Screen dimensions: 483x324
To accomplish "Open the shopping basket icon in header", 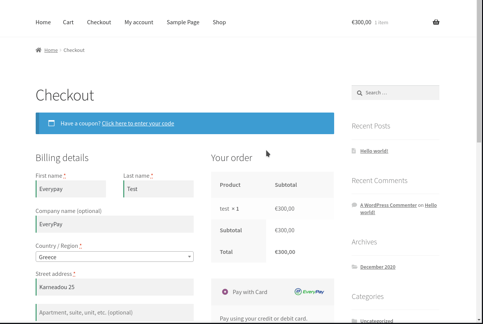I will click(436, 22).
